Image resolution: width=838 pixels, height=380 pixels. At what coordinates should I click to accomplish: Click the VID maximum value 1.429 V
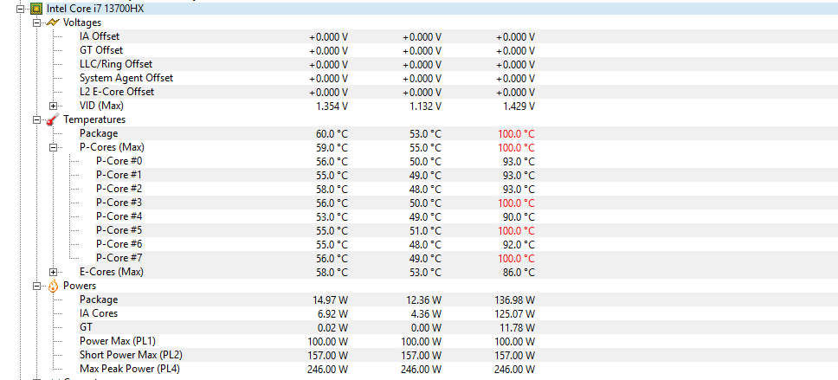coord(519,106)
